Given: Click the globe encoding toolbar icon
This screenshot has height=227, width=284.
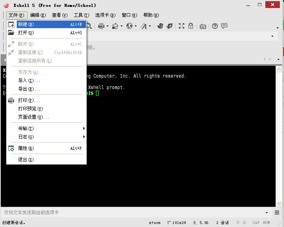Looking at the screenshot, I should pos(129,26).
